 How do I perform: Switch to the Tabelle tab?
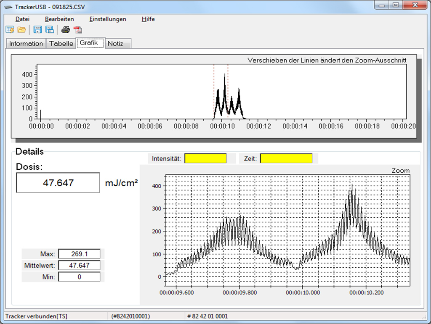click(x=61, y=44)
